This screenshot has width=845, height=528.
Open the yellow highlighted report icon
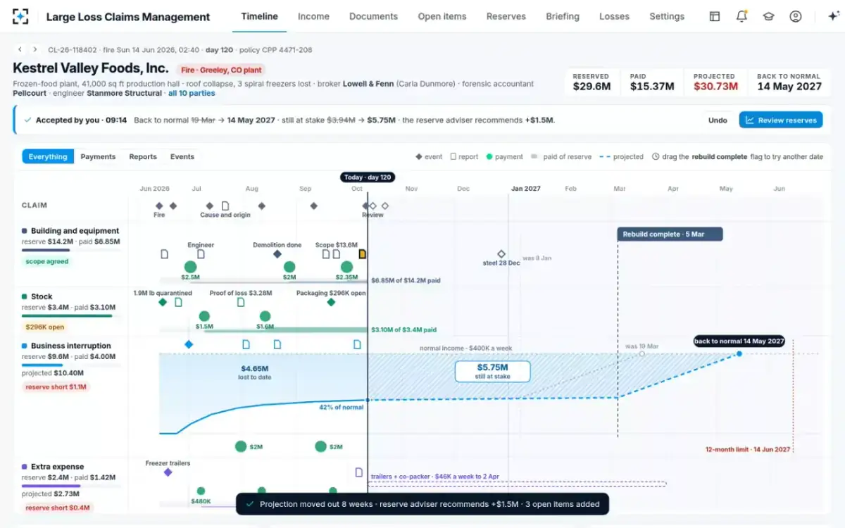pos(363,253)
